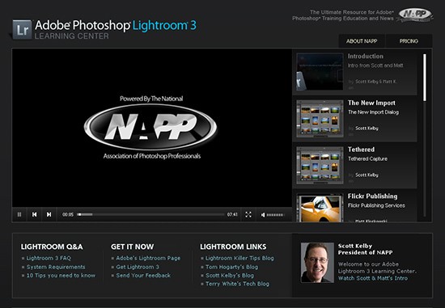Skip to the next video
445x308 pixels.
[x=49, y=215]
